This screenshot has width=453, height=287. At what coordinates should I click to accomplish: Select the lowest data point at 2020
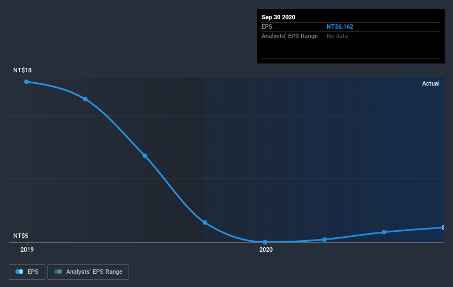tap(265, 242)
